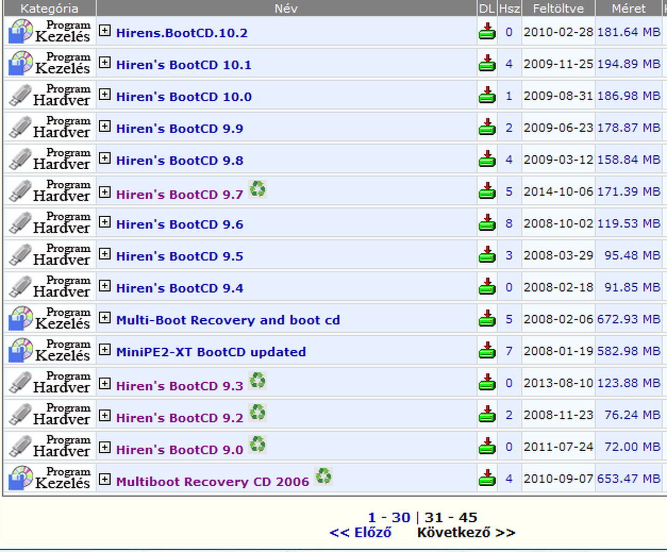Viewport: 667px width, 552px height.
Task: Expand Hiren's BootCD 9.4 details with plus box
Action: point(105,285)
